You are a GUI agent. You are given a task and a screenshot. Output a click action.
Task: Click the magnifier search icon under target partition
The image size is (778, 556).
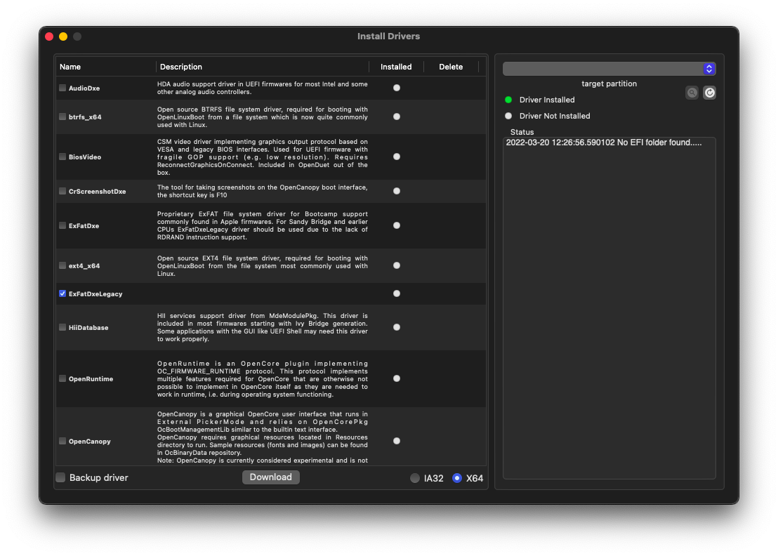coord(692,93)
